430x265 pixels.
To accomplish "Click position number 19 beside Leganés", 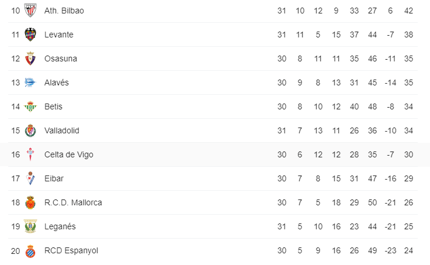I will click(x=15, y=226).
